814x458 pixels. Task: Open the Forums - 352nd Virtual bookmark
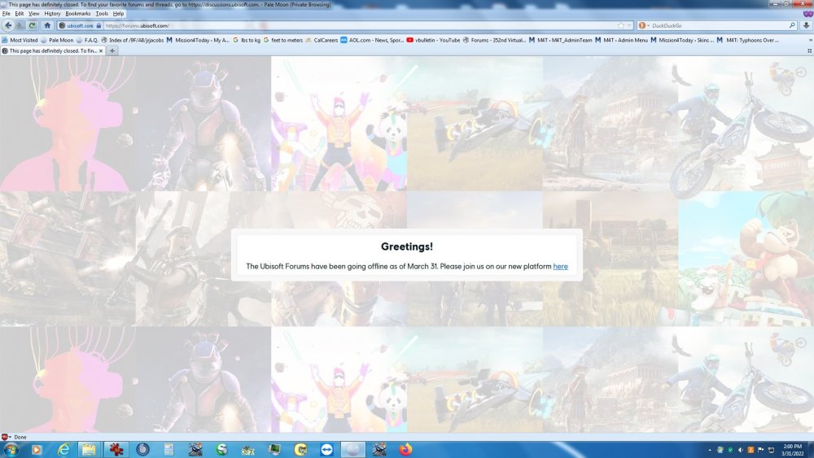click(494, 40)
